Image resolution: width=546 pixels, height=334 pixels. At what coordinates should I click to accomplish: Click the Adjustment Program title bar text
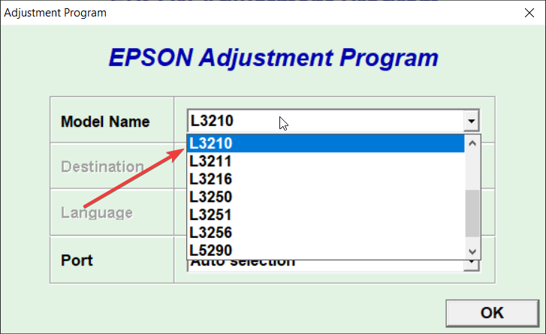pos(56,13)
